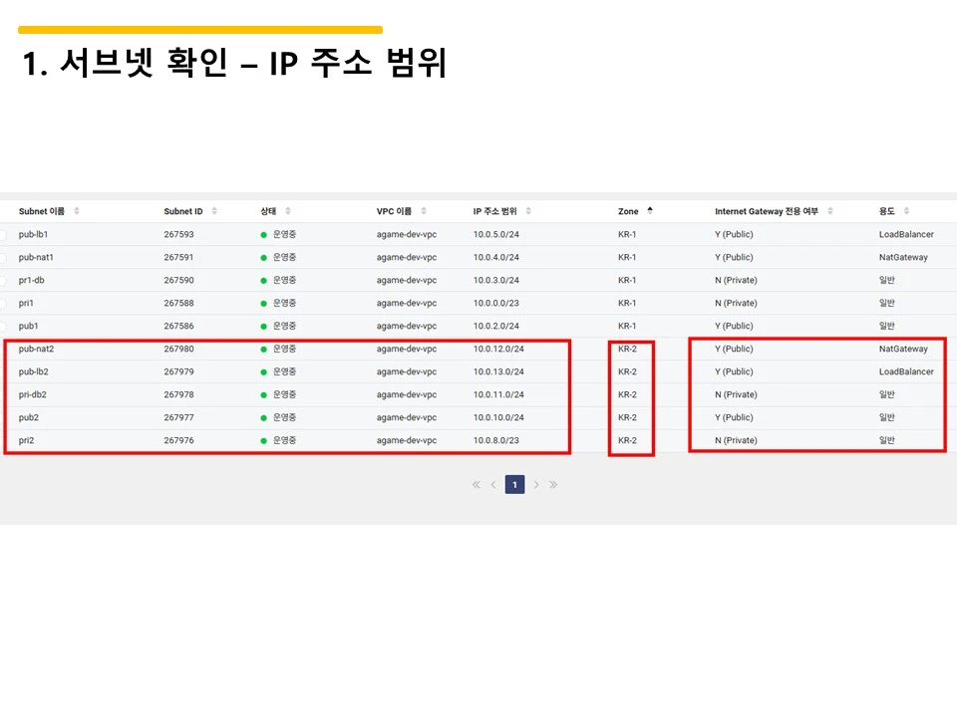Select the row checkbox for pri2
The width and height of the screenshot is (957, 717).
(x=6, y=440)
